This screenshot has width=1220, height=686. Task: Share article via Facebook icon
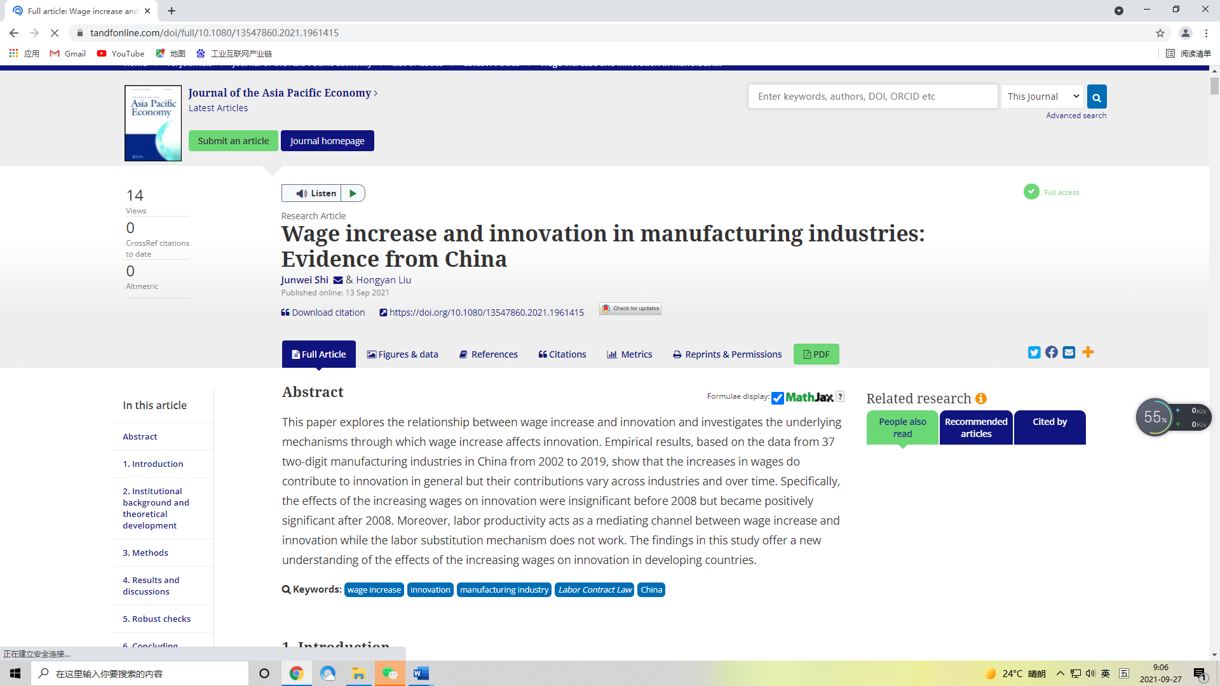[x=1052, y=353]
